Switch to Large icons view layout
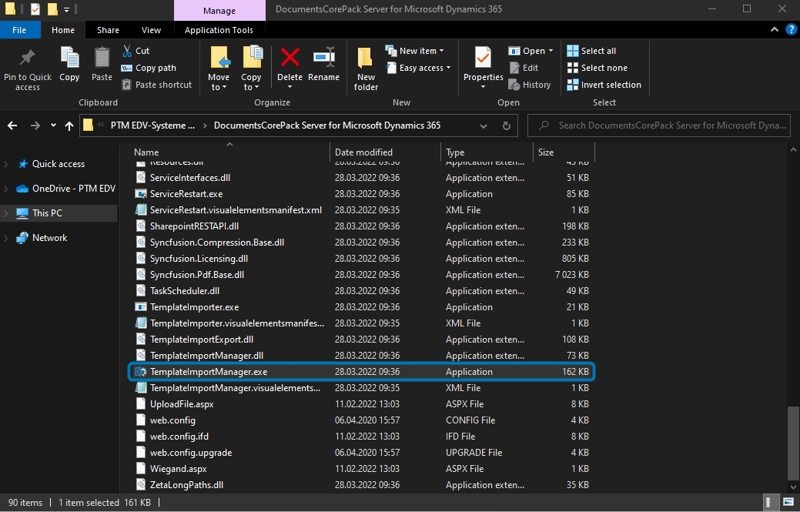The image size is (800, 512). click(788, 502)
